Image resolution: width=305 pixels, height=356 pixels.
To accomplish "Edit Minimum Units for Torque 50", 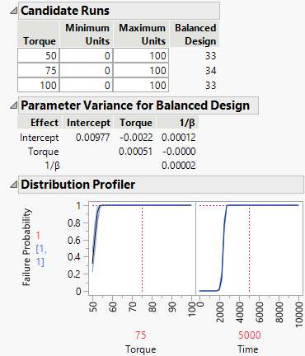I will point(87,56).
